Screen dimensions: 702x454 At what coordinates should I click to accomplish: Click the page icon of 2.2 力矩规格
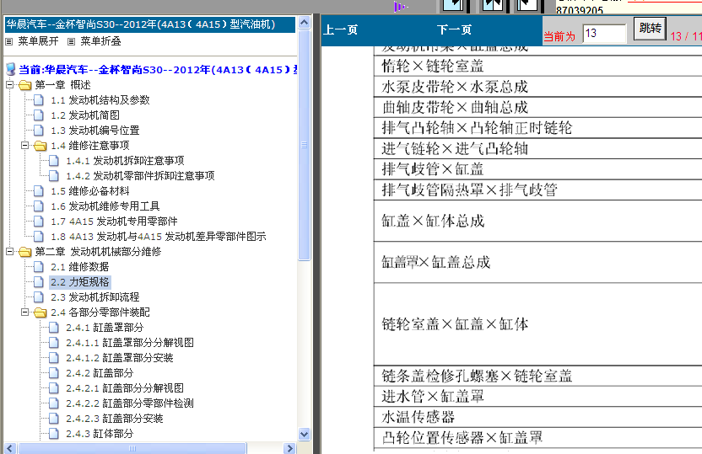click(39, 282)
